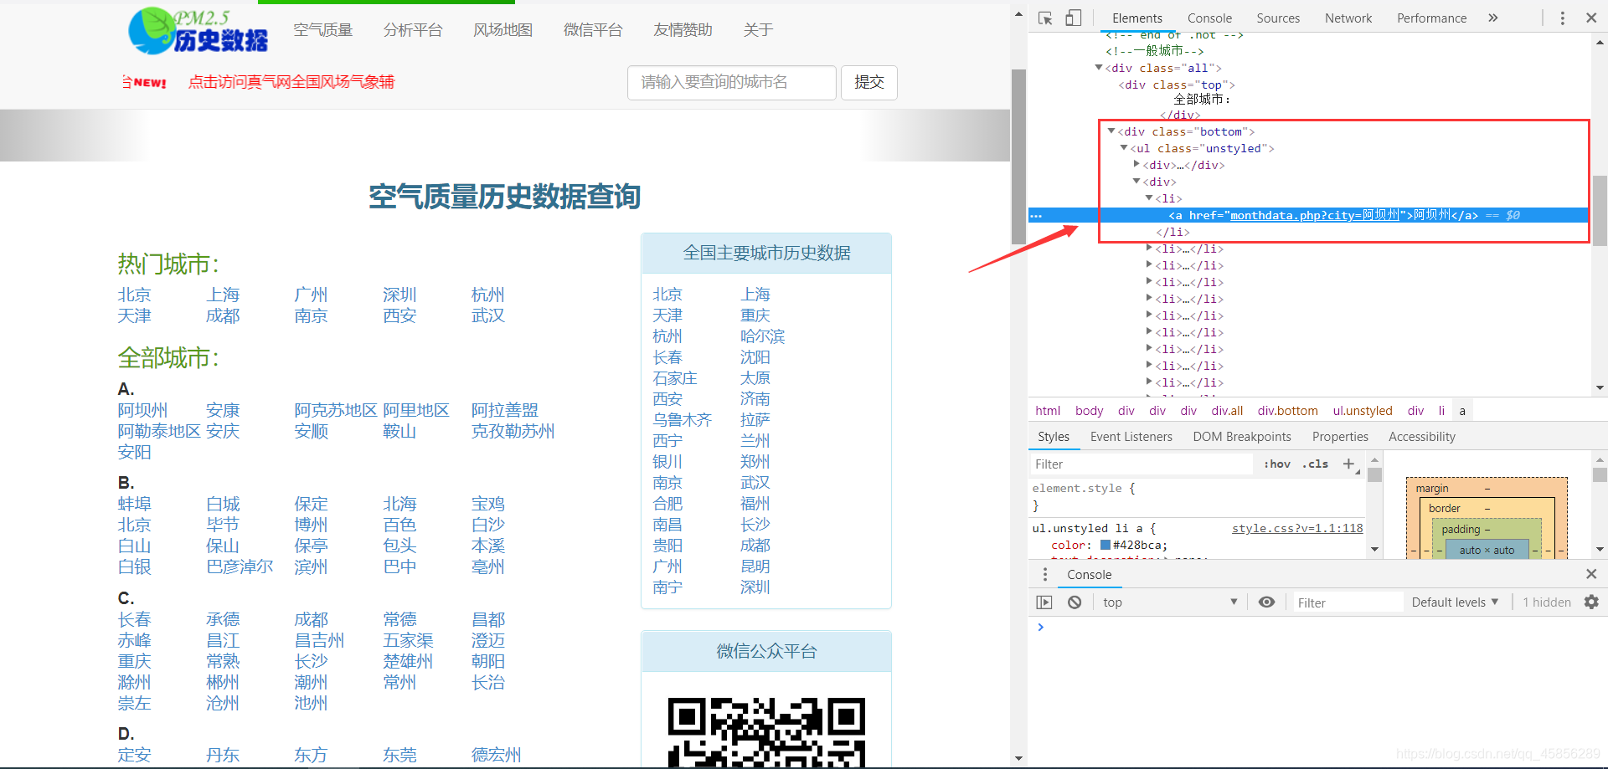Show the console sidebar icon

point(1044,602)
